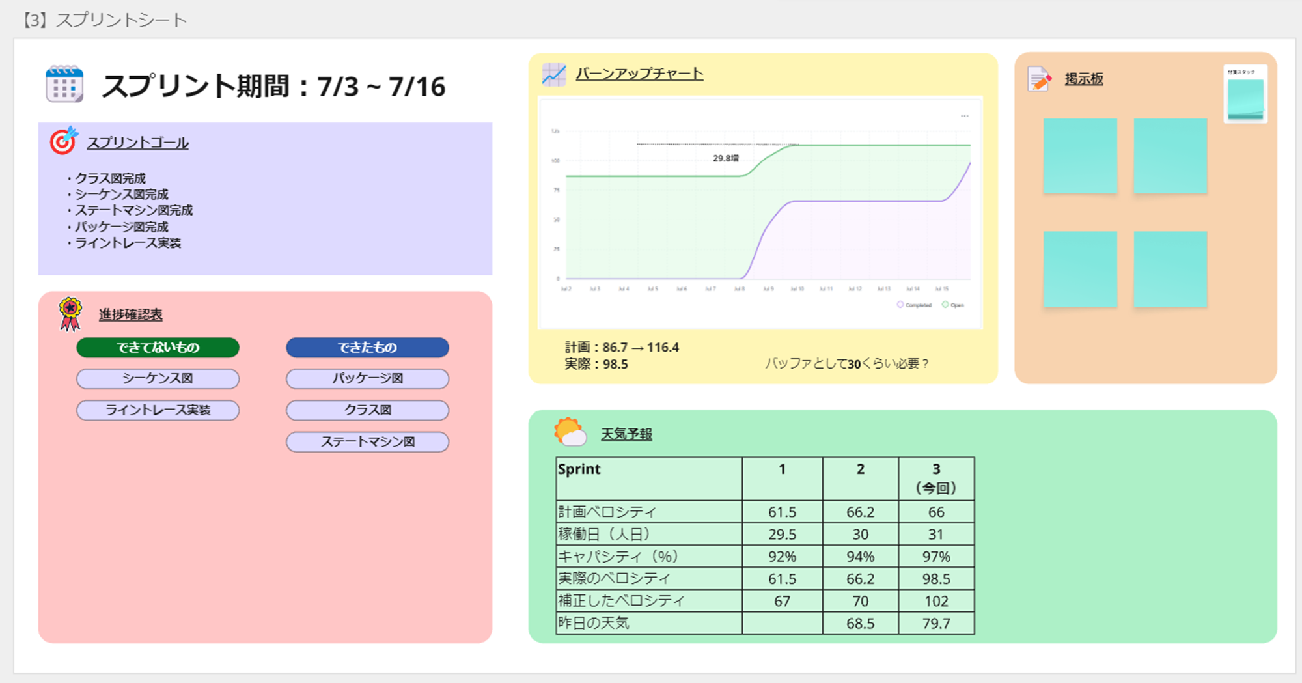Viewport: 1302px width, 683px height.
Task: Select the ステートマシン図 pill
Action: (368, 442)
